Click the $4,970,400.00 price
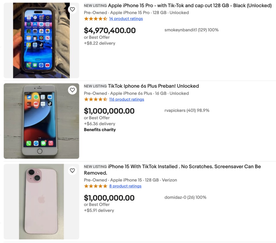The width and height of the screenshot is (276, 243). pyautogui.click(x=110, y=30)
